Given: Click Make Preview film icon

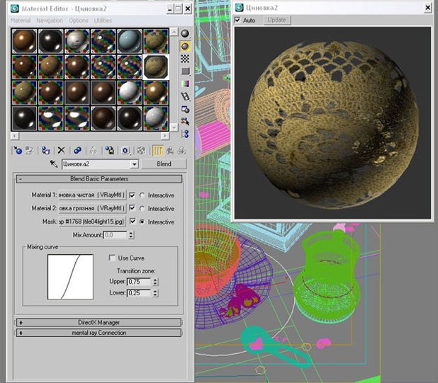Looking at the screenshot, I should coord(185,96).
